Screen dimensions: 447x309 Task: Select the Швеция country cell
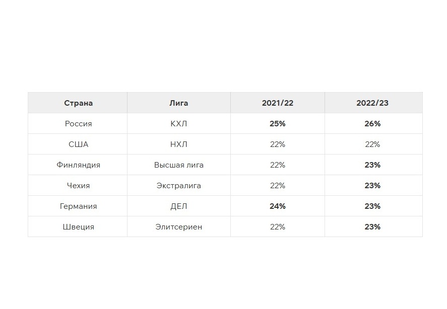pyautogui.click(x=78, y=227)
